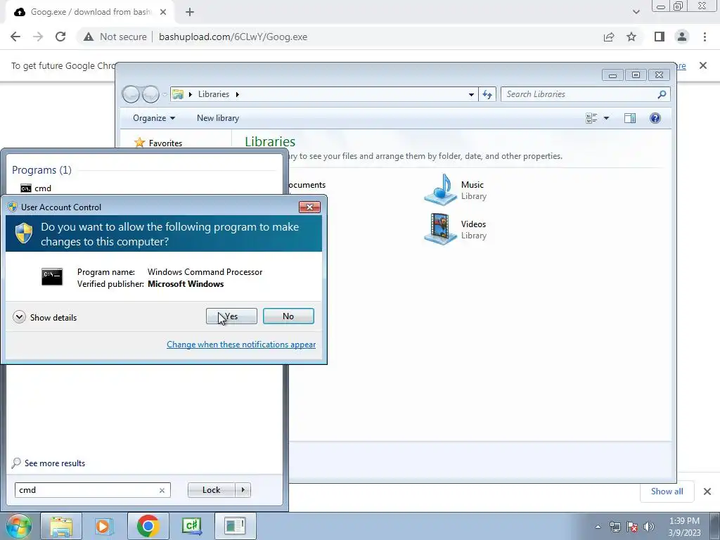Close the Chrome downloads bar
The image size is (720, 540).
click(x=707, y=491)
